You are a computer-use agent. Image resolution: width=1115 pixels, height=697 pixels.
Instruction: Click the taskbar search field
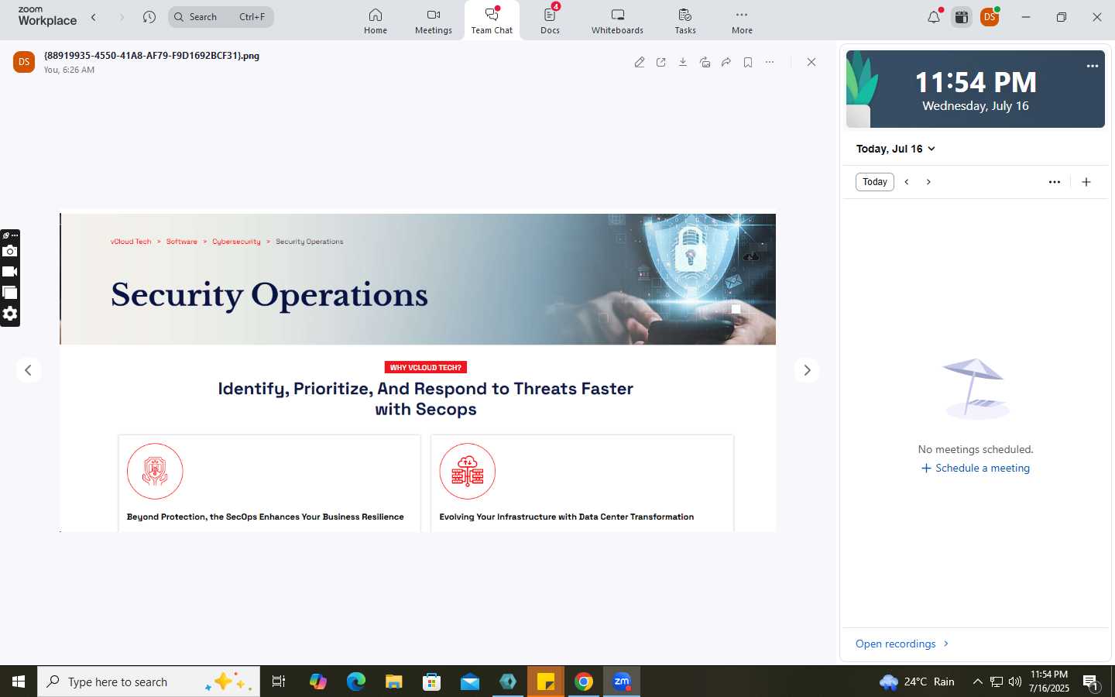click(149, 682)
